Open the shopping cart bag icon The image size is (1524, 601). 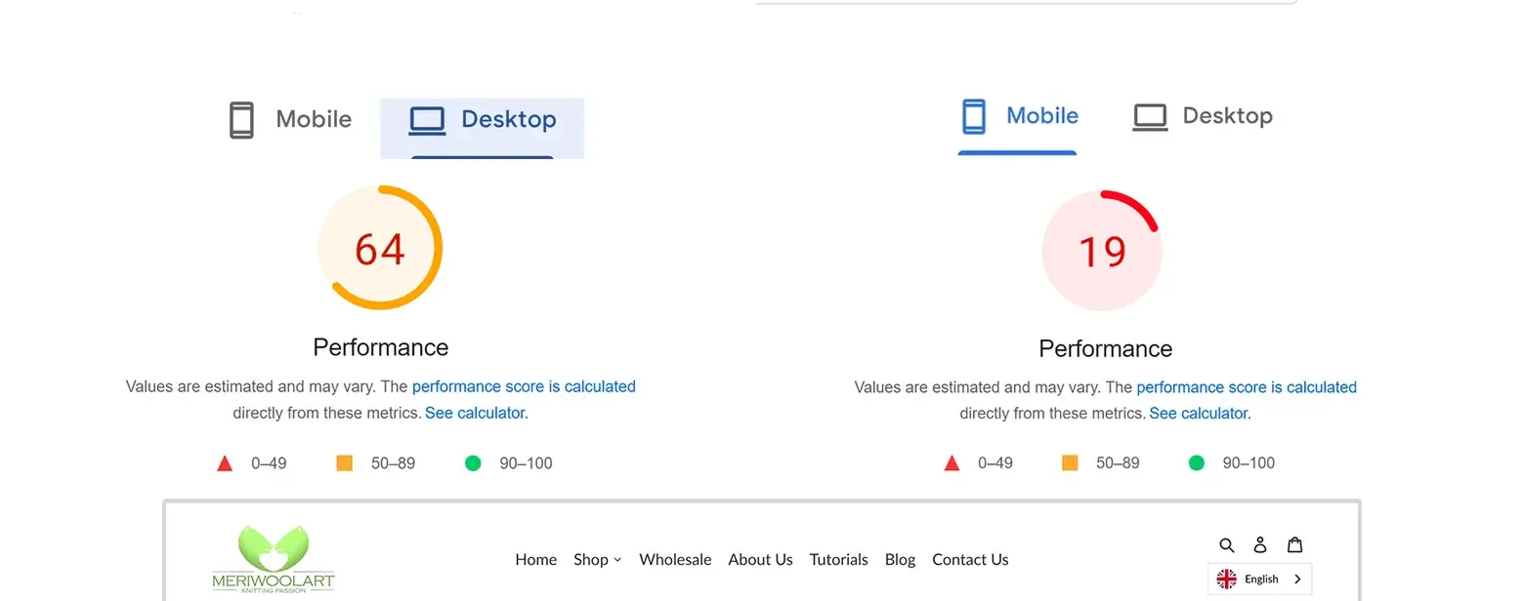[x=1294, y=544]
